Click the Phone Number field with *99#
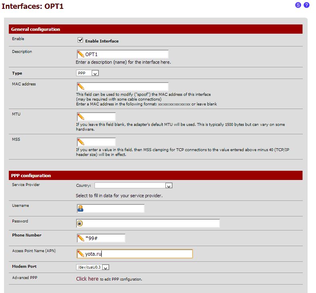 [x=101, y=238]
